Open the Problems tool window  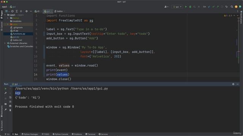pyautogui.click(x=77, y=134)
